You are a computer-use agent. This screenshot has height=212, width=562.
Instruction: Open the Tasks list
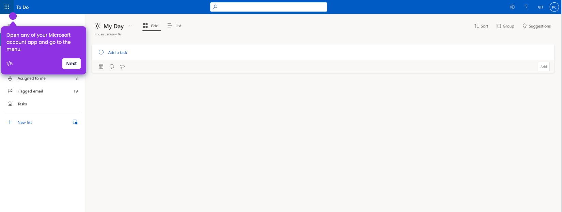(x=43, y=104)
